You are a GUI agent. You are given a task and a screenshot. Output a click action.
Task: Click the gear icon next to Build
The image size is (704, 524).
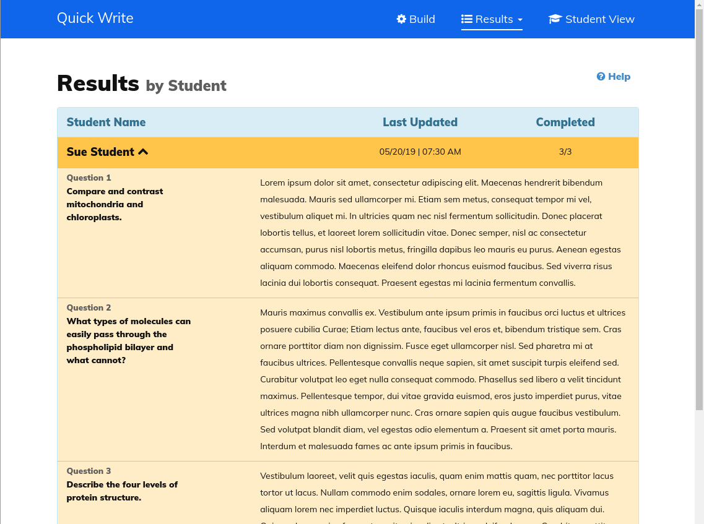click(401, 19)
